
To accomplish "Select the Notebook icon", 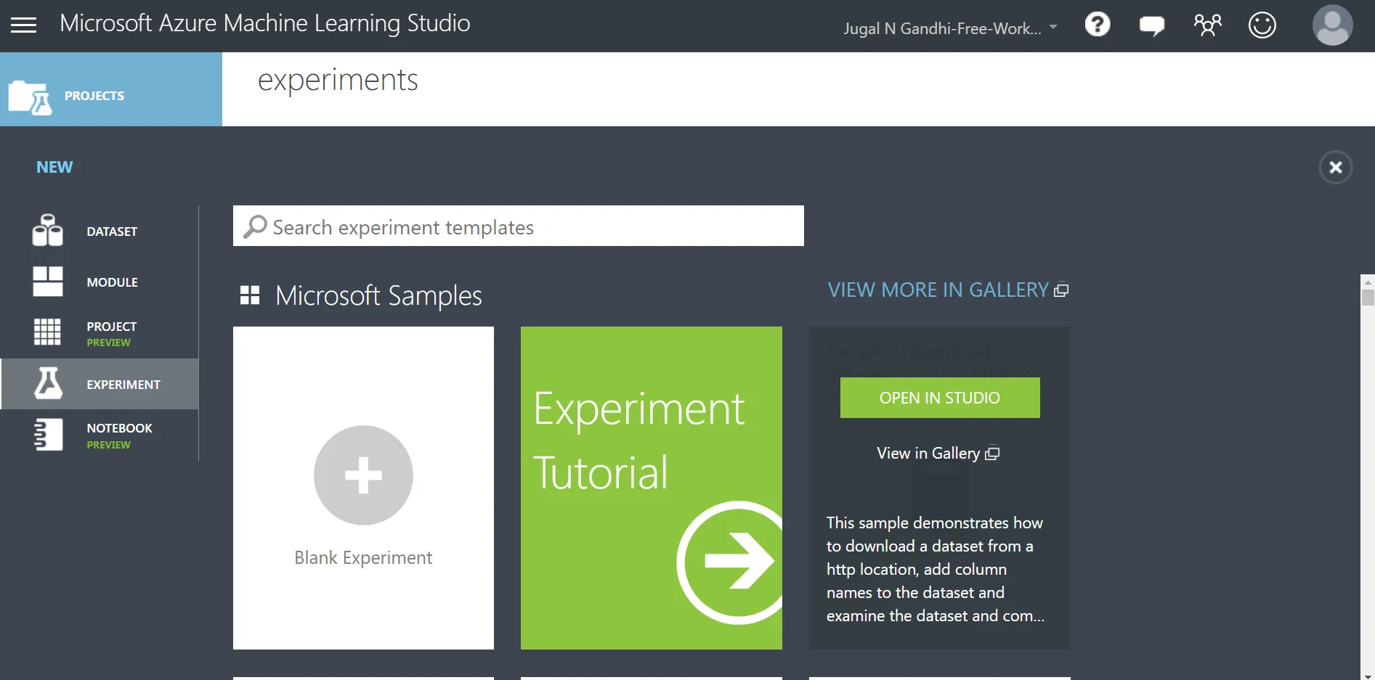I will coord(49,435).
